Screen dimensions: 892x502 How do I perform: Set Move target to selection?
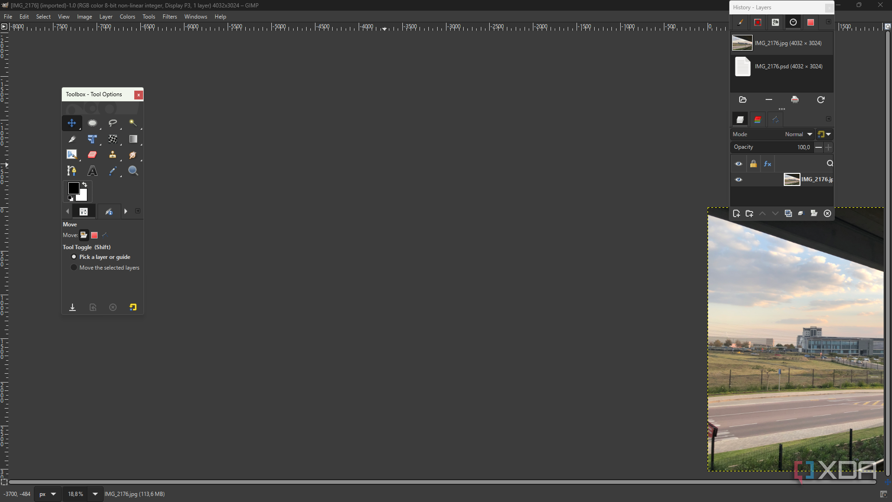tap(94, 235)
